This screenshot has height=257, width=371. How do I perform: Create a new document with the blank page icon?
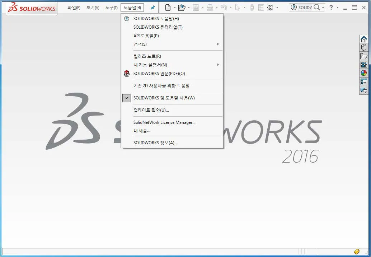[168, 8]
